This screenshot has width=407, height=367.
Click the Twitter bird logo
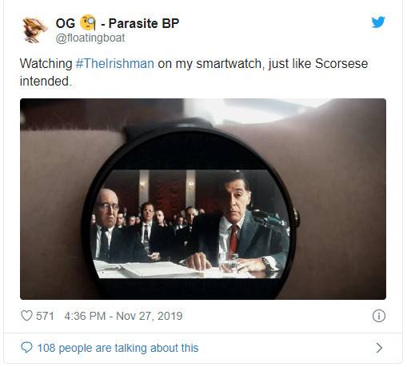click(x=378, y=22)
